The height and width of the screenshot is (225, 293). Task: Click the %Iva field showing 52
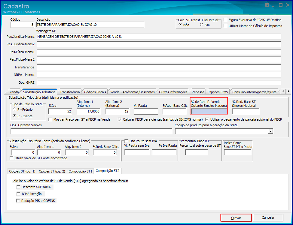tap(60, 111)
